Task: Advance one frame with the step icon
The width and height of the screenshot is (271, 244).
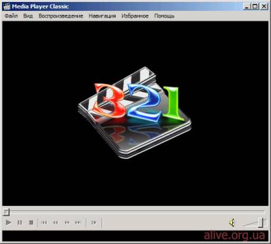Action: tap(93, 222)
